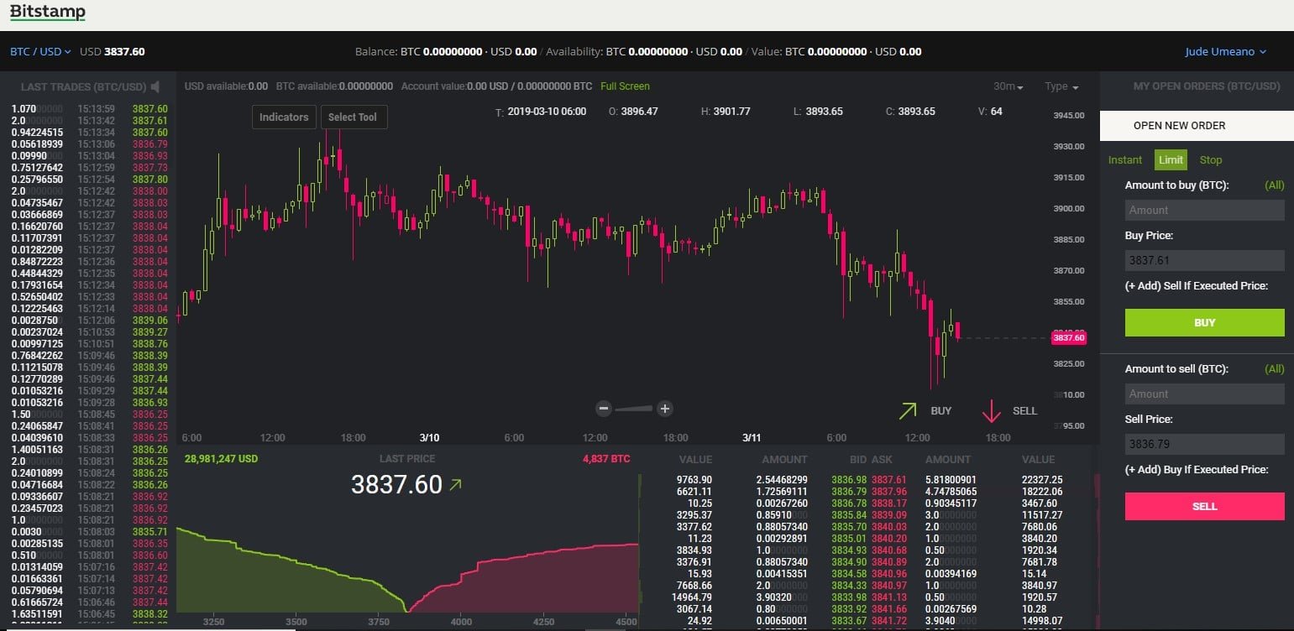Click the green BUY button
The image size is (1294, 631).
coord(1204,322)
